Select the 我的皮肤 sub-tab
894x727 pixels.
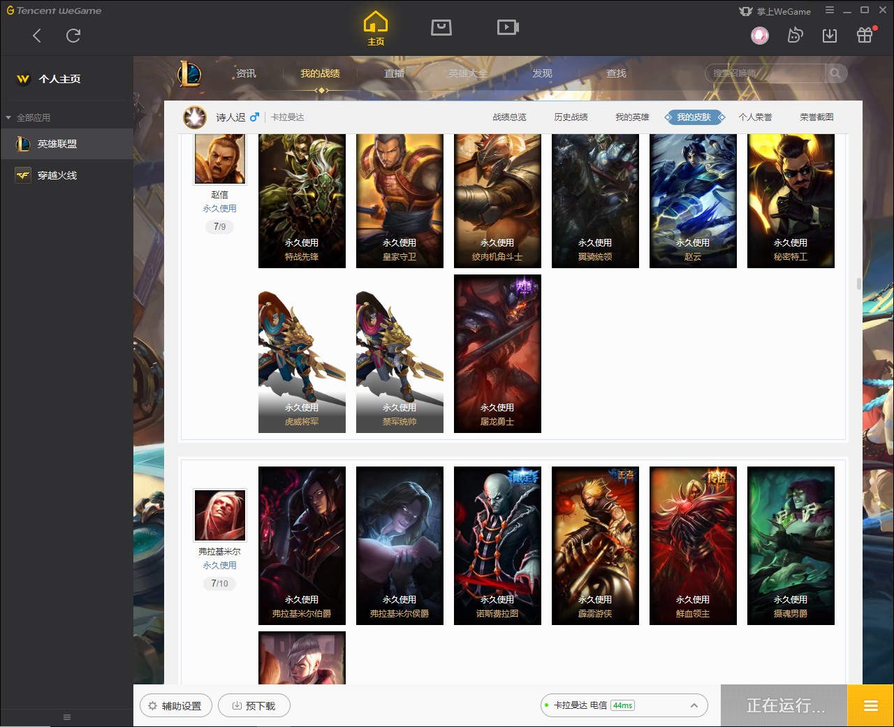coord(694,117)
